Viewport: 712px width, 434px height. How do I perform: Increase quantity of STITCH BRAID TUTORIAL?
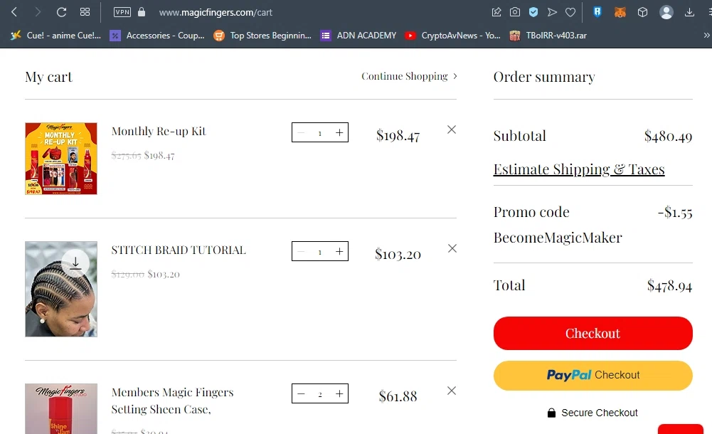339,251
